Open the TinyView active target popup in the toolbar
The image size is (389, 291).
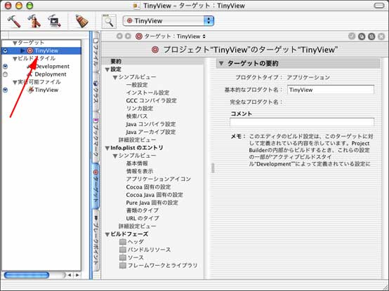(x=169, y=21)
